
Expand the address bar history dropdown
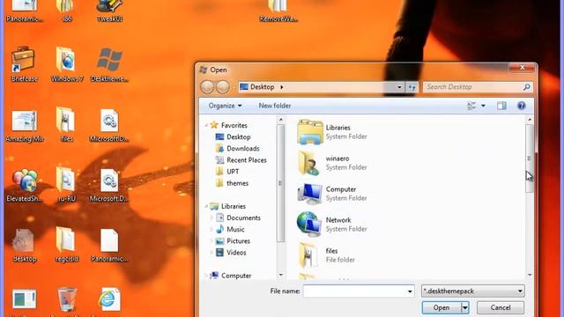click(399, 87)
